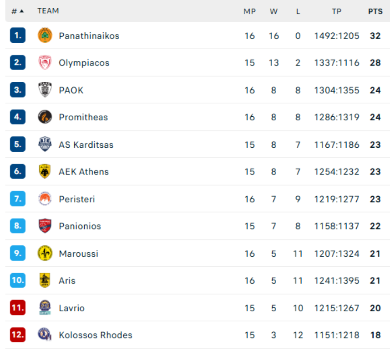Click the Maroussi team logo
The width and height of the screenshot is (390, 349).
tap(45, 254)
